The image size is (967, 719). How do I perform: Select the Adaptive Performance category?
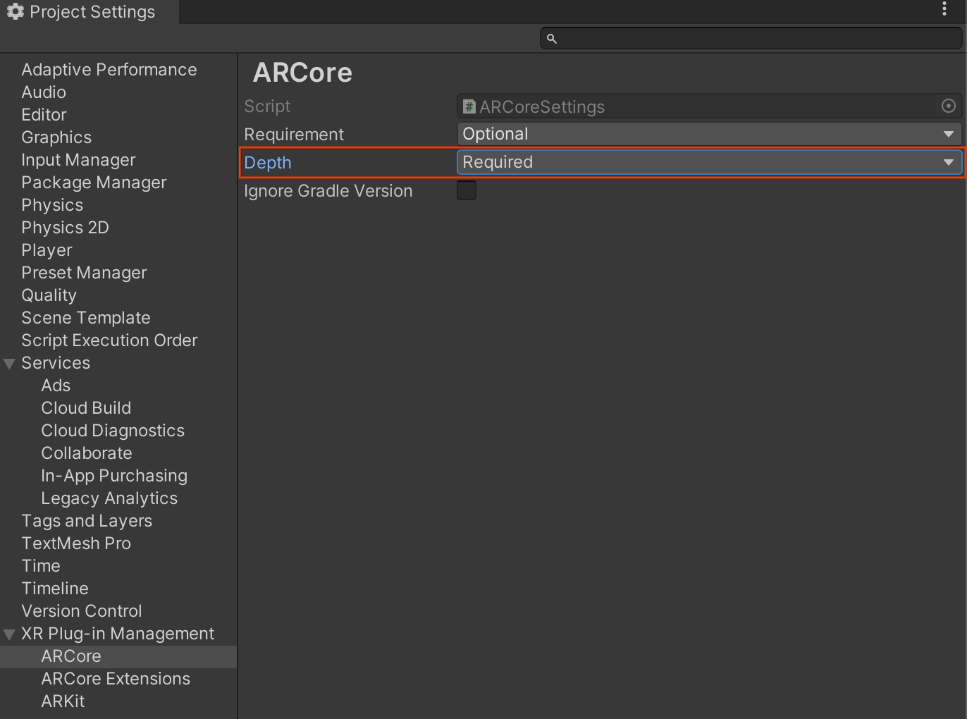(109, 70)
